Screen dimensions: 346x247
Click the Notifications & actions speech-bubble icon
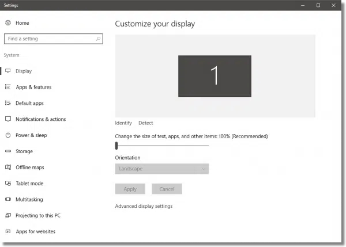(8, 119)
